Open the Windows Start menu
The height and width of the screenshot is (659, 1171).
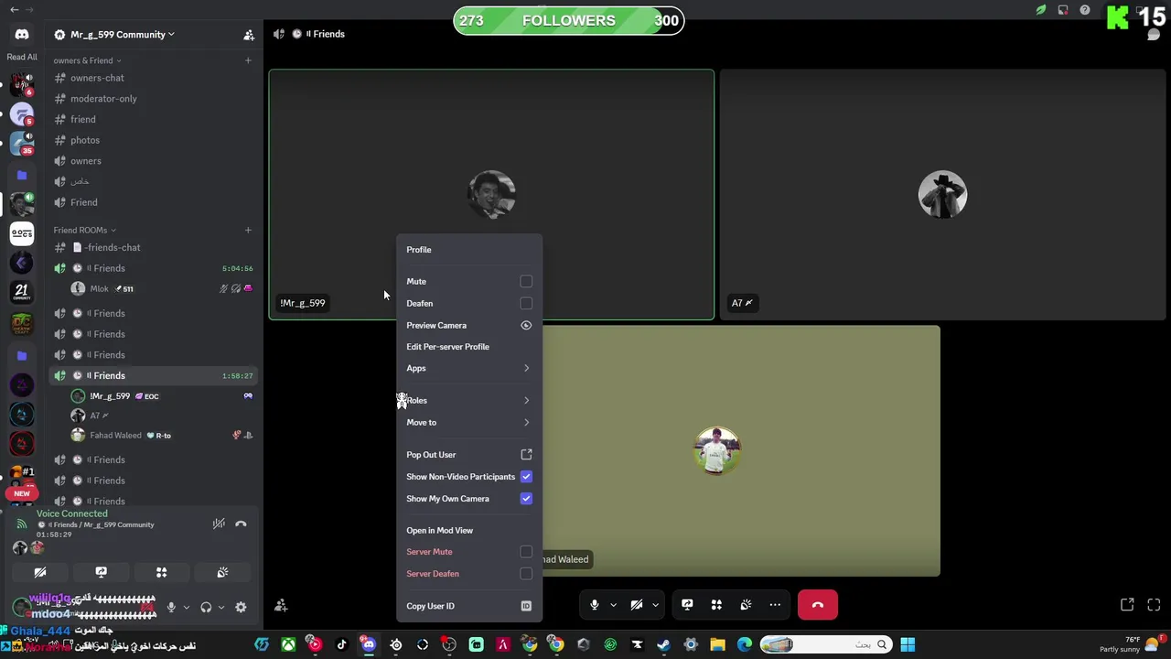point(908,644)
